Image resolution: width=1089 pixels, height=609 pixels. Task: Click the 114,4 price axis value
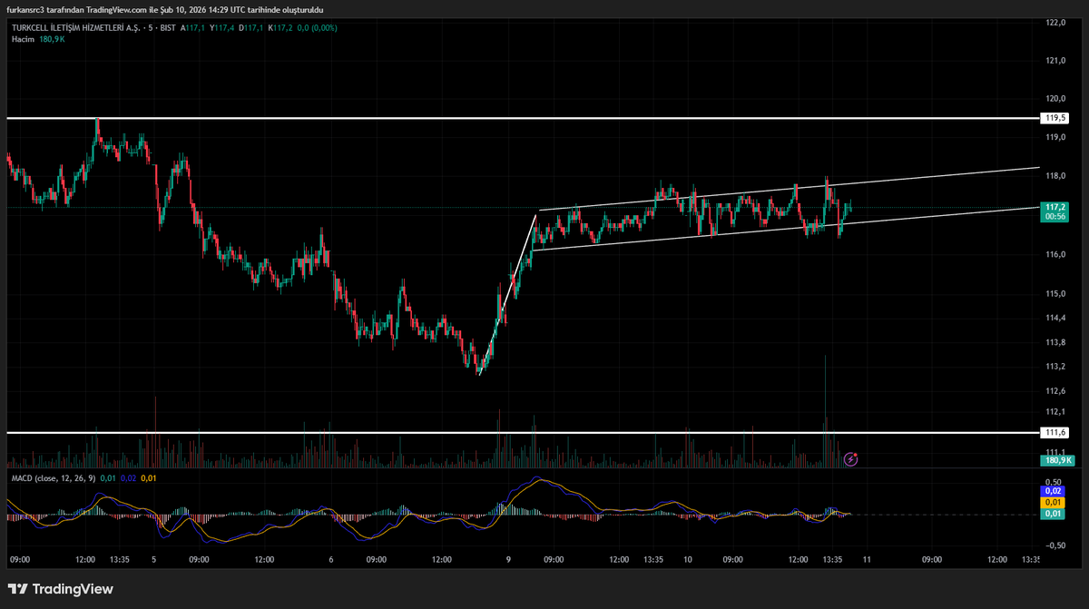click(x=1055, y=319)
